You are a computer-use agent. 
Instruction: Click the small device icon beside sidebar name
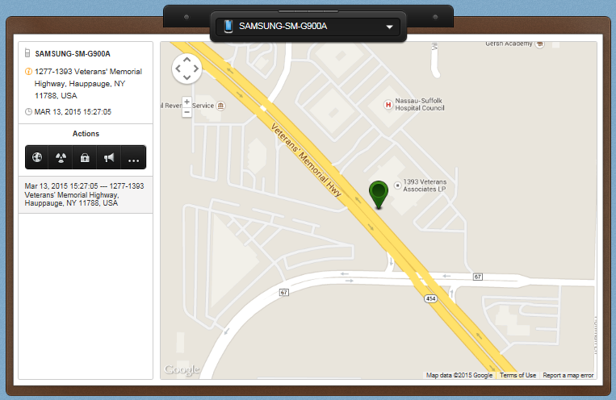pyautogui.click(x=27, y=53)
